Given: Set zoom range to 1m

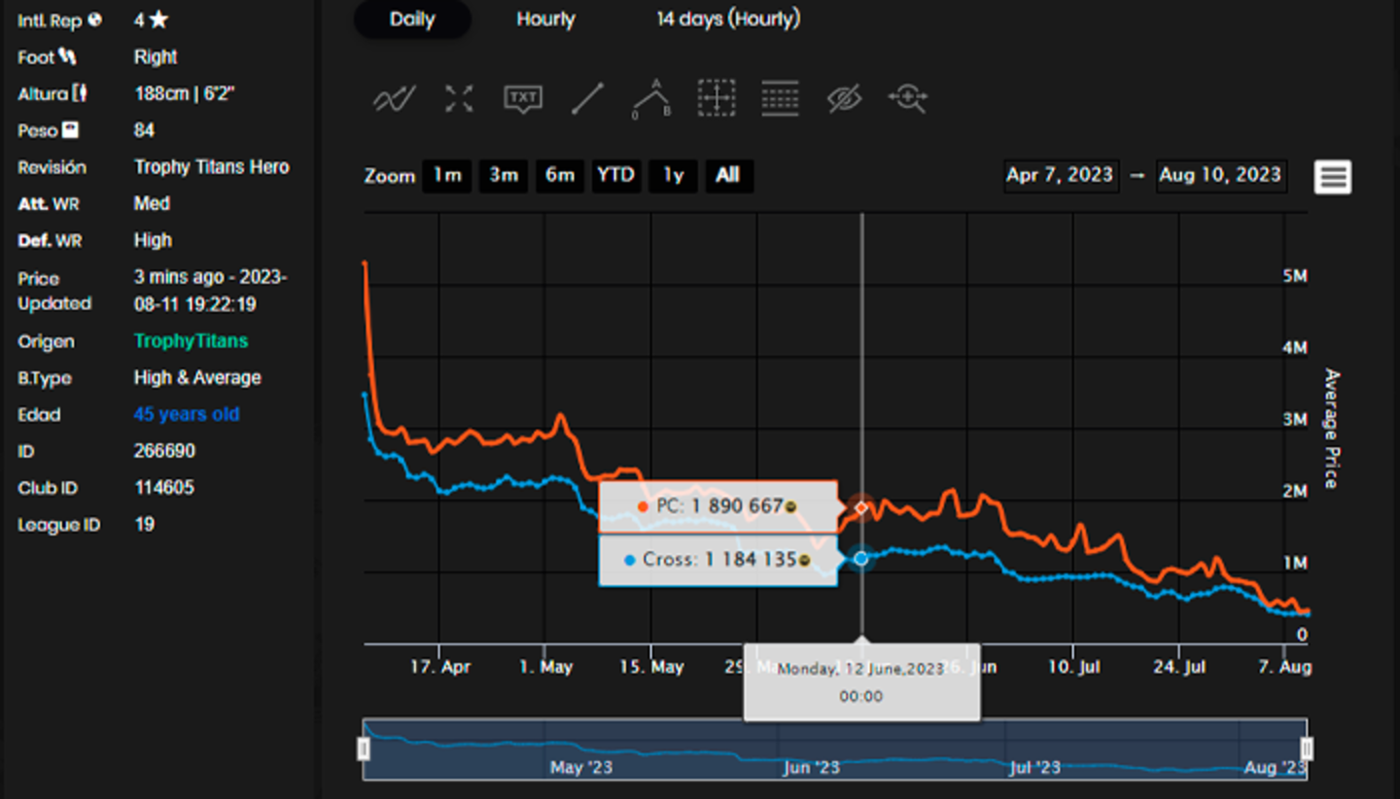Looking at the screenshot, I should pyautogui.click(x=447, y=176).
